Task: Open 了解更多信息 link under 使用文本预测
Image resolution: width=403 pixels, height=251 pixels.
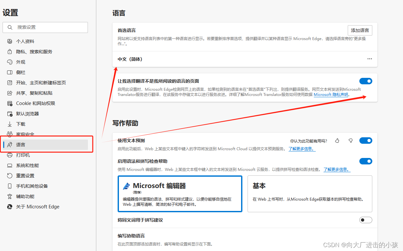Action: click(x=302, y=149)
